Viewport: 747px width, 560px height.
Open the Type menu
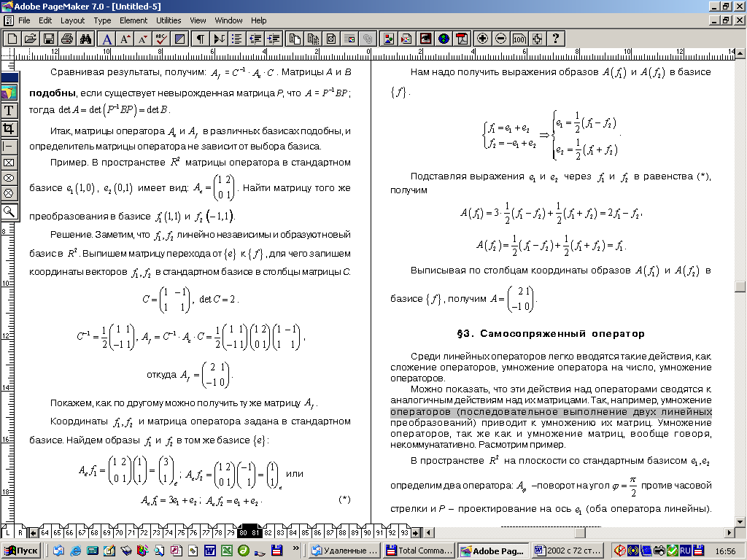click(x=102, y=20)
